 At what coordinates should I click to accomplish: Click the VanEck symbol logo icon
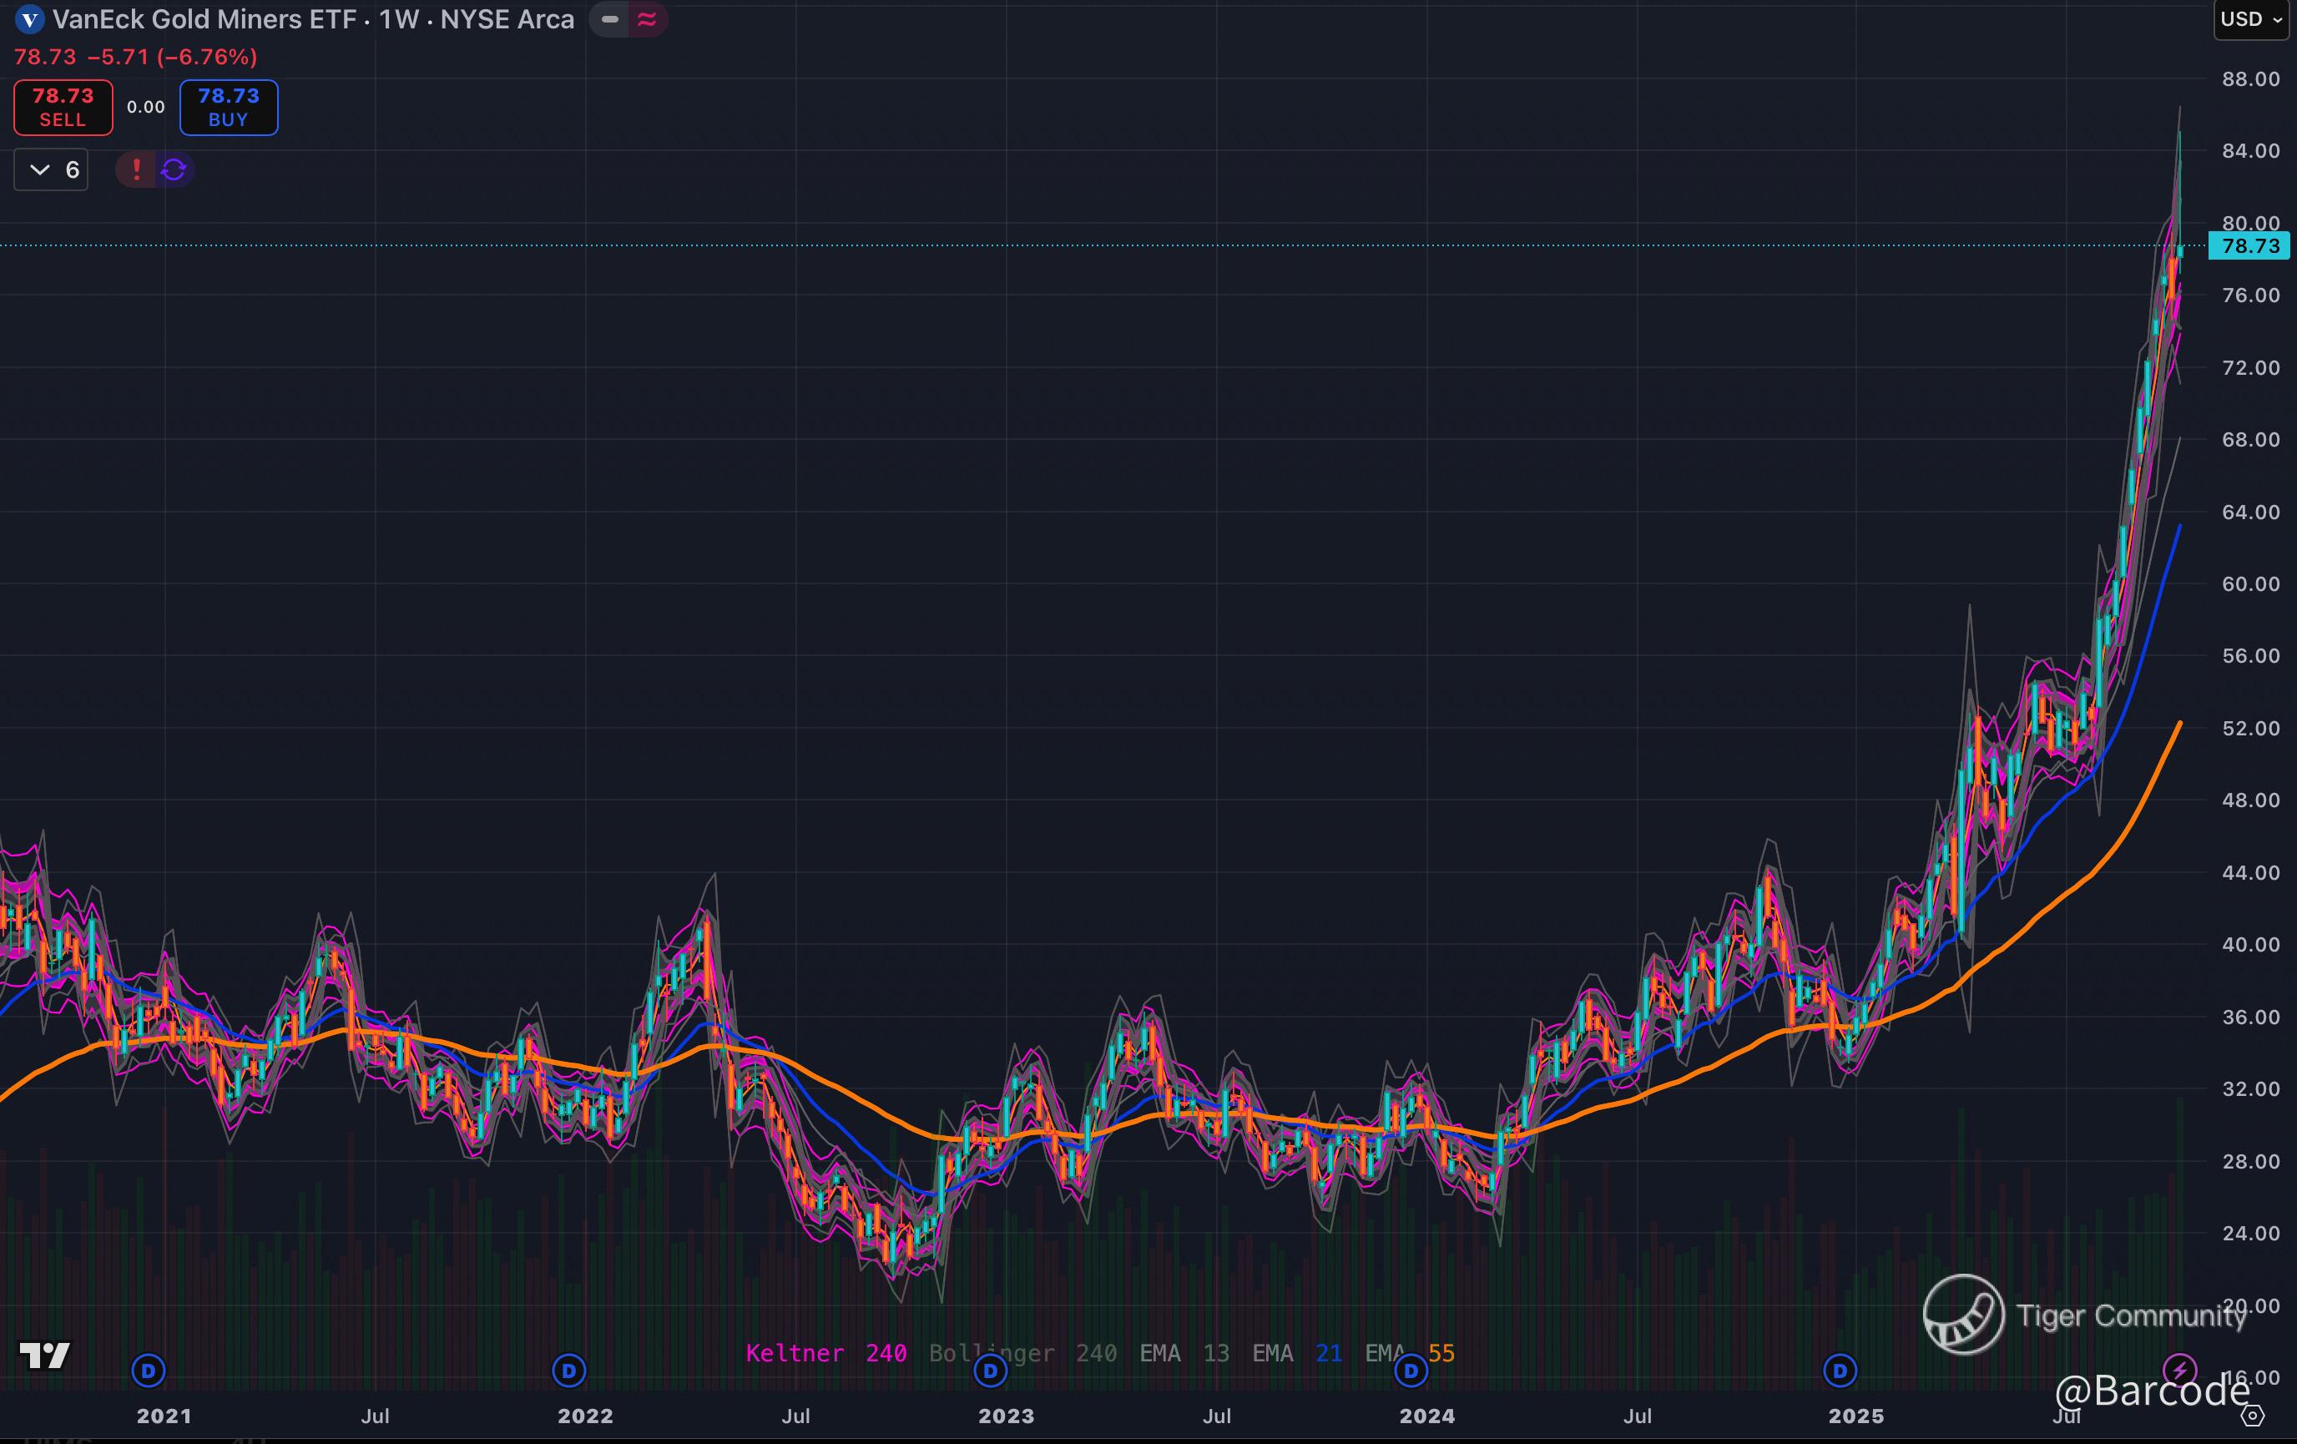(x=29, y=19)
